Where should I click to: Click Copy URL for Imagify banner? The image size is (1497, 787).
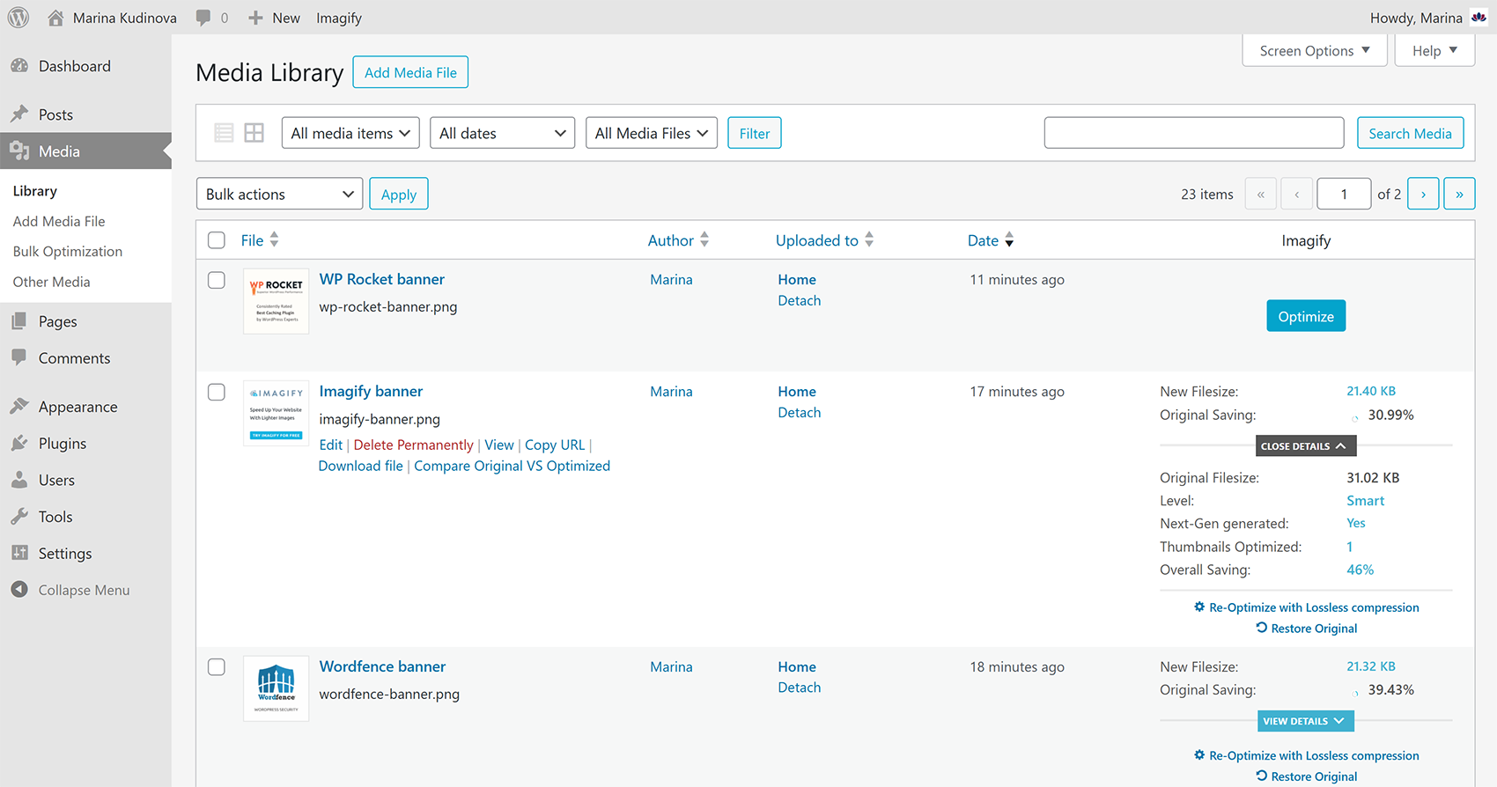[555, 445]
